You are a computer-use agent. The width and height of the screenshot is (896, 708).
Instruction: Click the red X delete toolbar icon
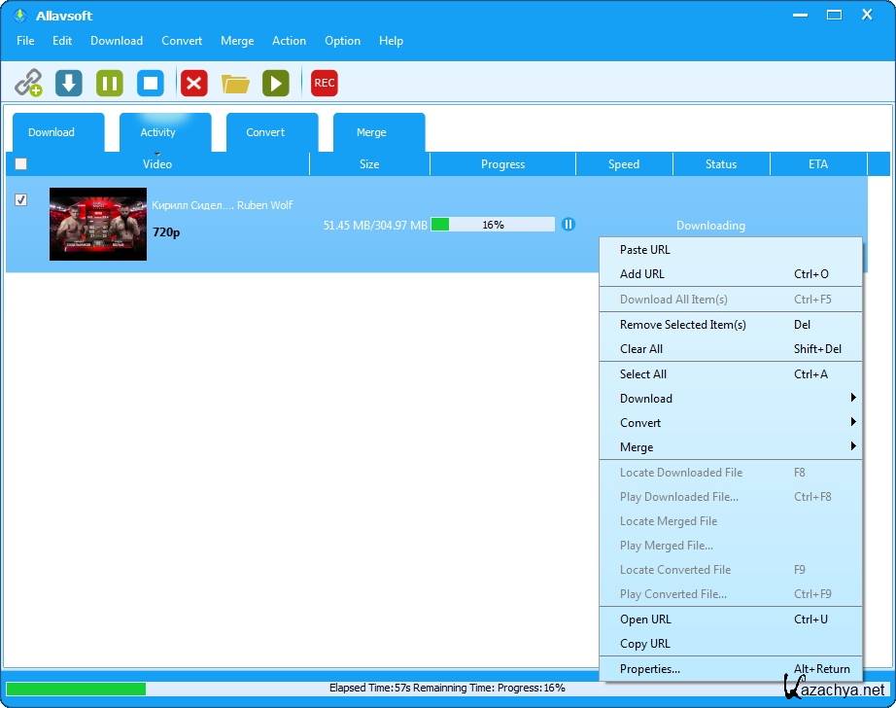tap(194, 83)
